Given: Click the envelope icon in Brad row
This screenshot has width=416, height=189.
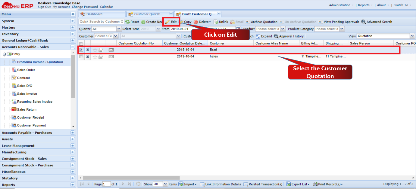Looking at the screenshot, I should [111, 50].
